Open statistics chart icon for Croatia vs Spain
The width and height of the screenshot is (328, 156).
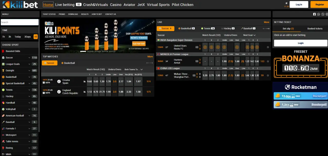click(x=85, y=82)
